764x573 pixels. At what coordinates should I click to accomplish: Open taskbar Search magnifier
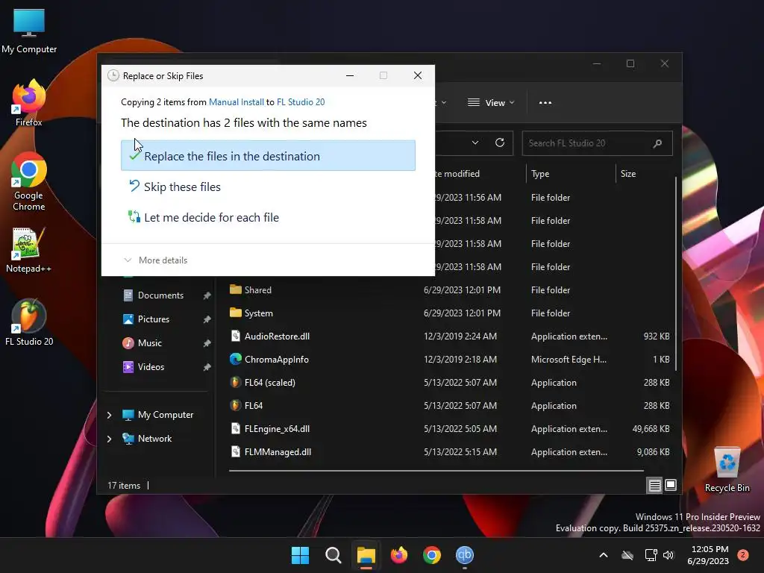(334, 555)
